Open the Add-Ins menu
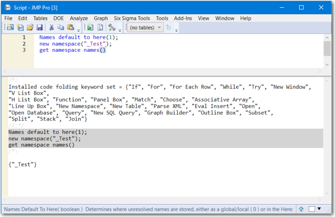This screenshot has height=217, width=335. (x=183, y=19)
